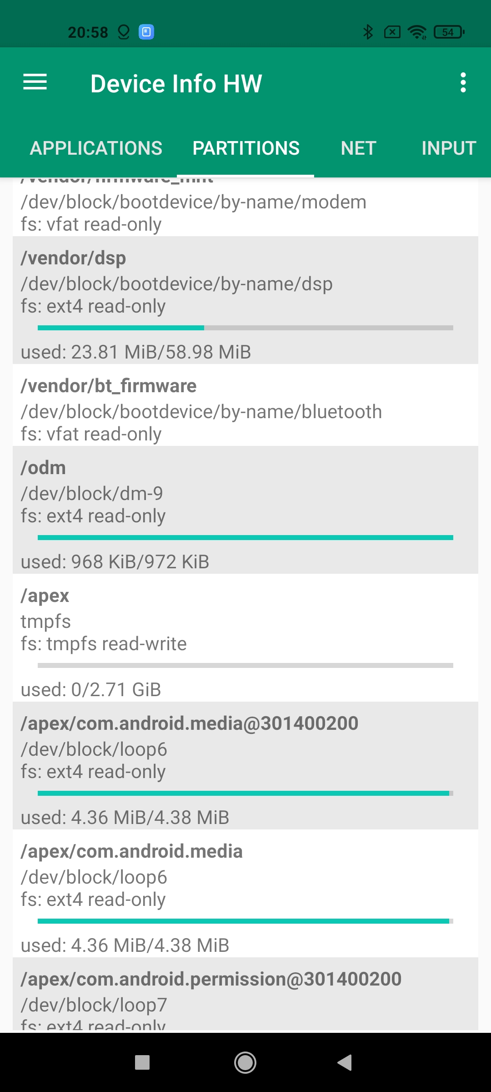Tap the Wi-Fi status bar icon

(417, 32)
